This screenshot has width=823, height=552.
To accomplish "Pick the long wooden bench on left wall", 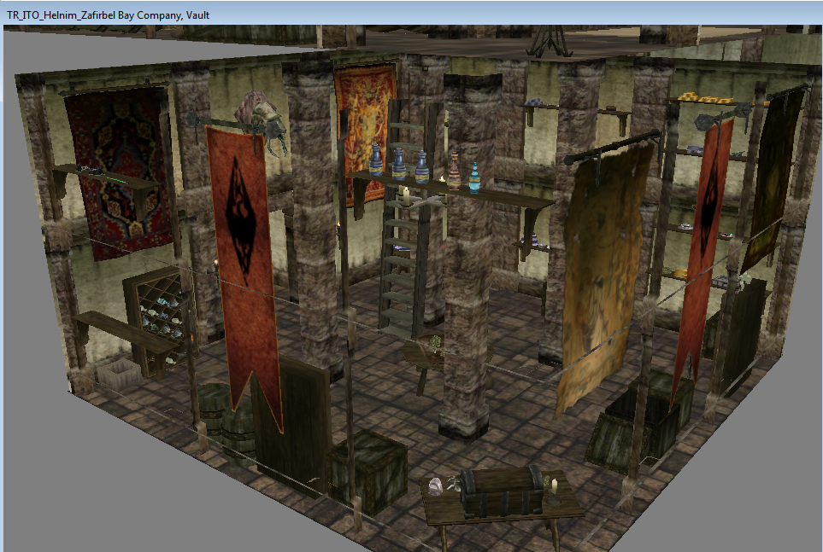I will [126, 334].
